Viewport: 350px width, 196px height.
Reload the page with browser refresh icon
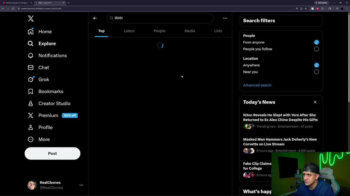[13, 8]
